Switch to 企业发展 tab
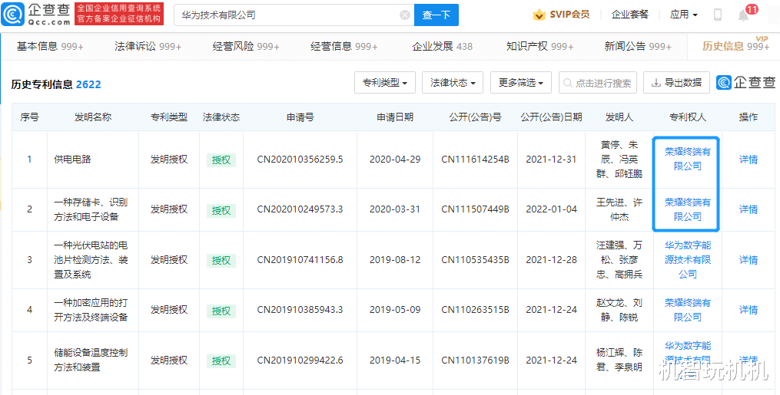 click(442, 46)
